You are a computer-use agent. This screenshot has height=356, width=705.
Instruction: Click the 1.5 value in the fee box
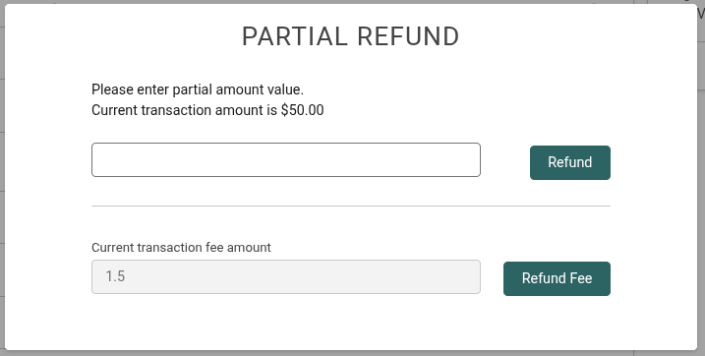pyautogui.click(x=115, y=276)
